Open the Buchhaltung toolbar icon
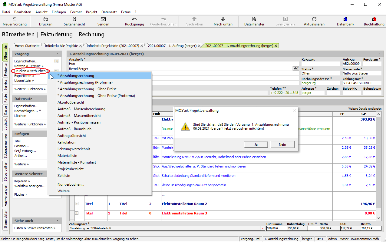386x242 pixels. pos(374,19)
